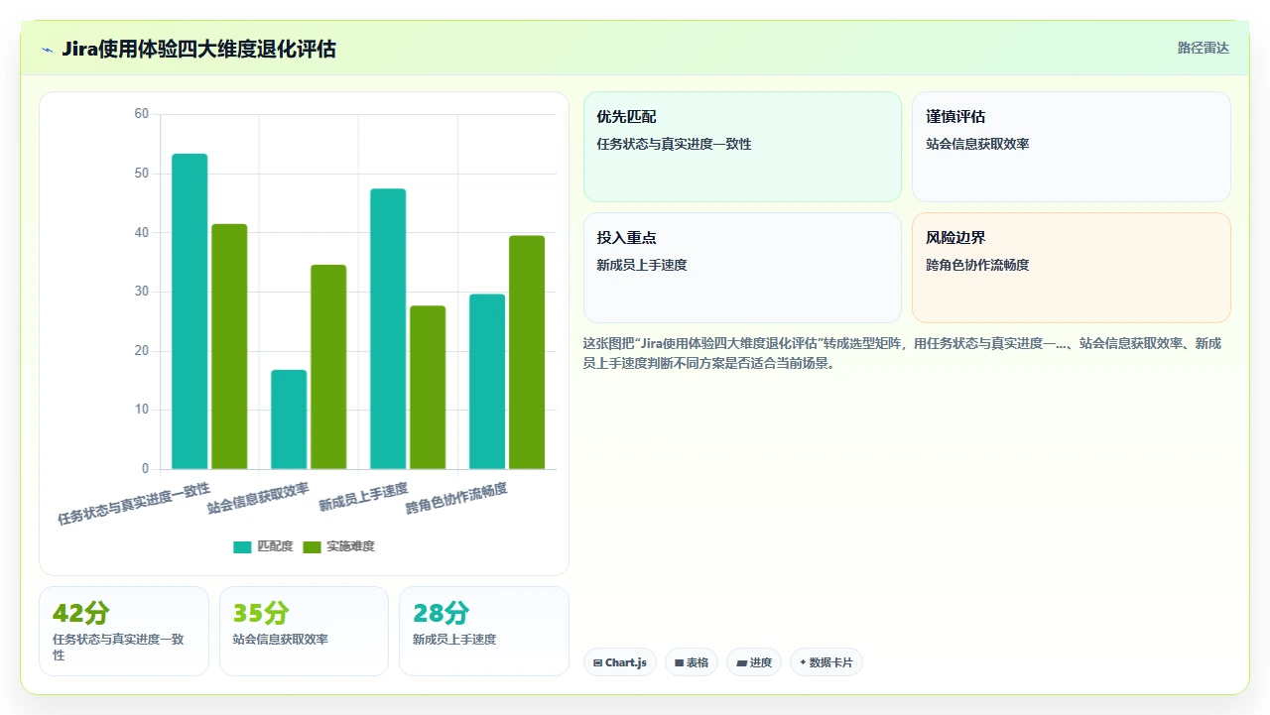The height and width of the screenshot is (715, 1270).
Task: Select the 谨慎评估 card
Action: point(1072,147)
